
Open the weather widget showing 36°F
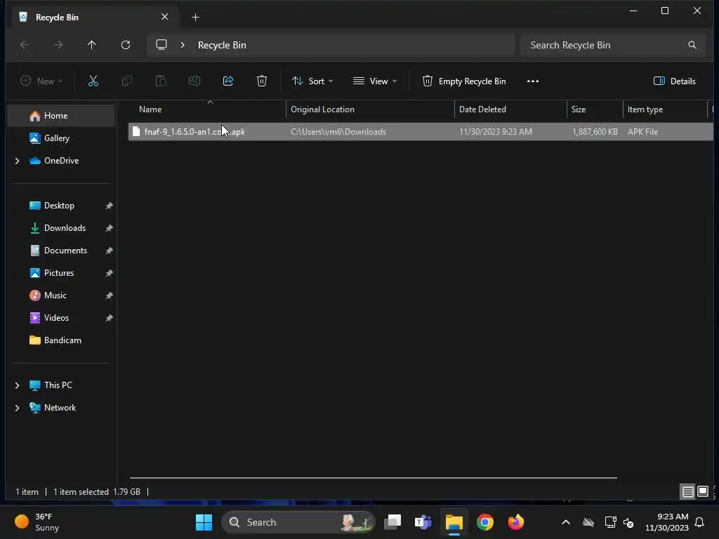[x=38, y=522]
